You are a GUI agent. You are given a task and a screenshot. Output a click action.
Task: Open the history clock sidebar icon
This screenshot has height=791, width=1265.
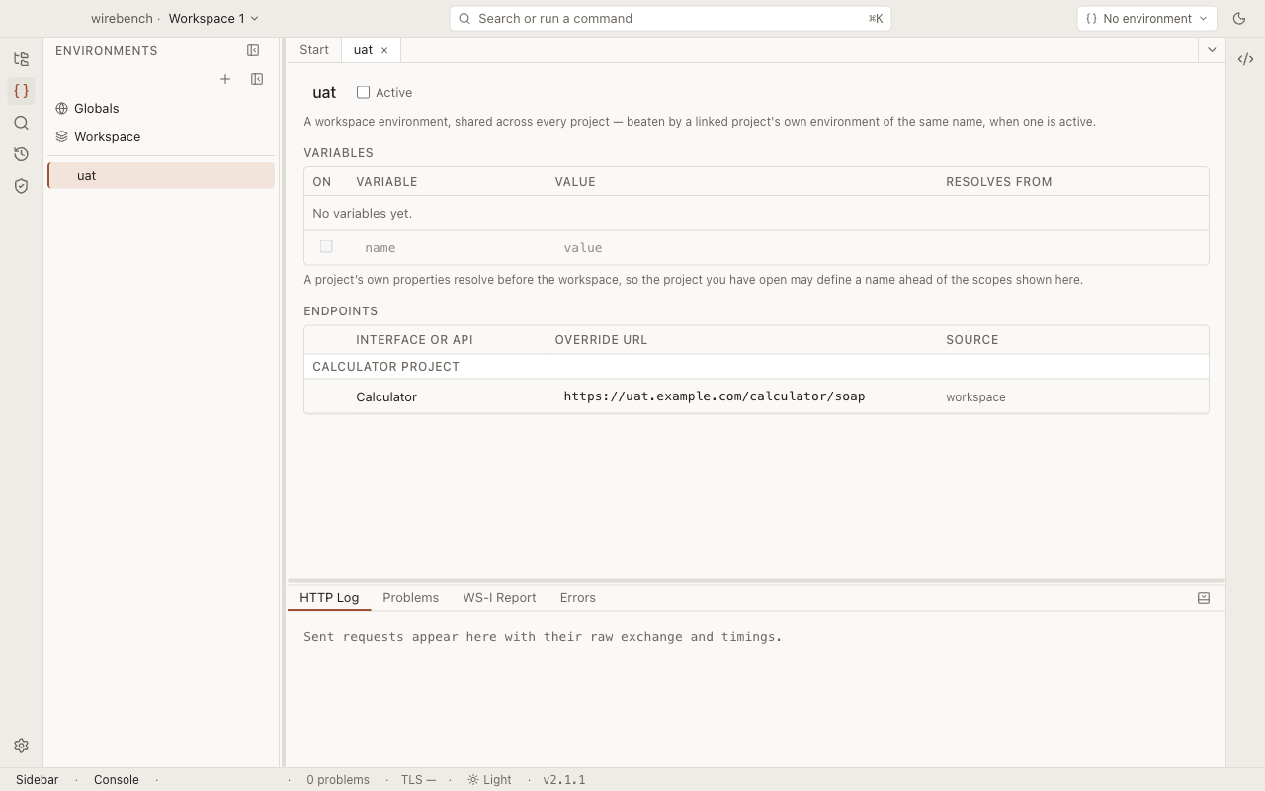pyautogui.click(x=21, y=154)
